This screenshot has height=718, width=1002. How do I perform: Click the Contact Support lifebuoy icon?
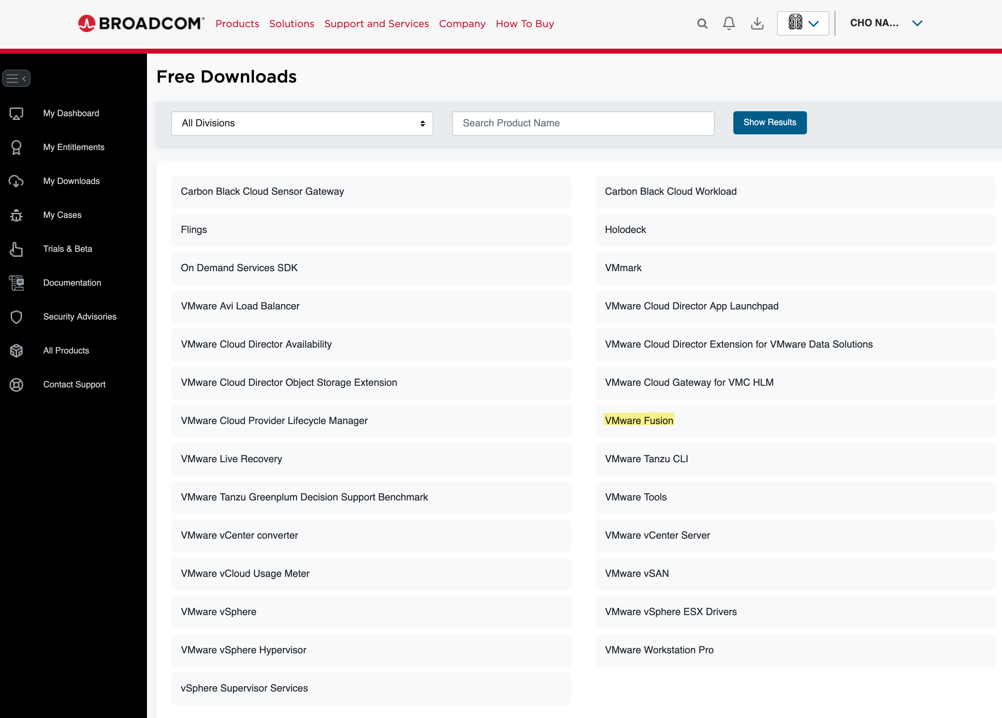coord(16,385)
